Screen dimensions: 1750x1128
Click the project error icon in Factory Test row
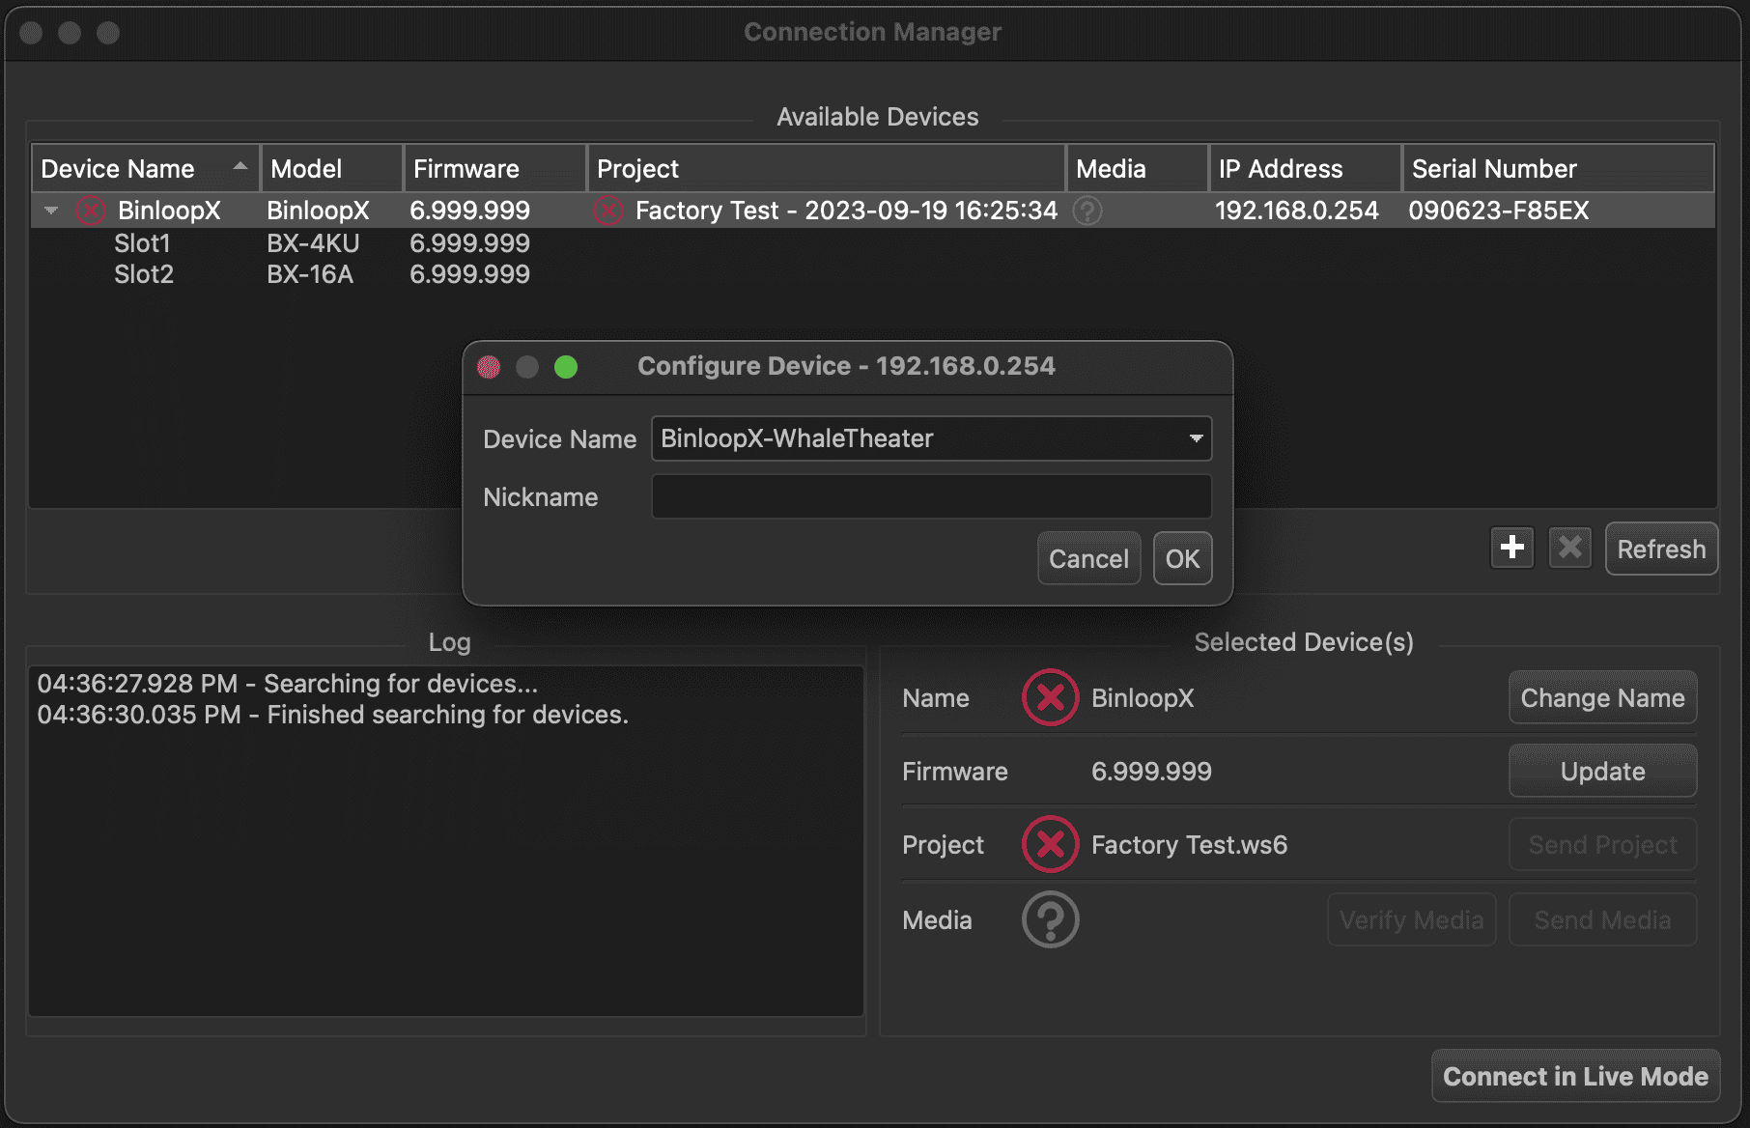point(608,211)
